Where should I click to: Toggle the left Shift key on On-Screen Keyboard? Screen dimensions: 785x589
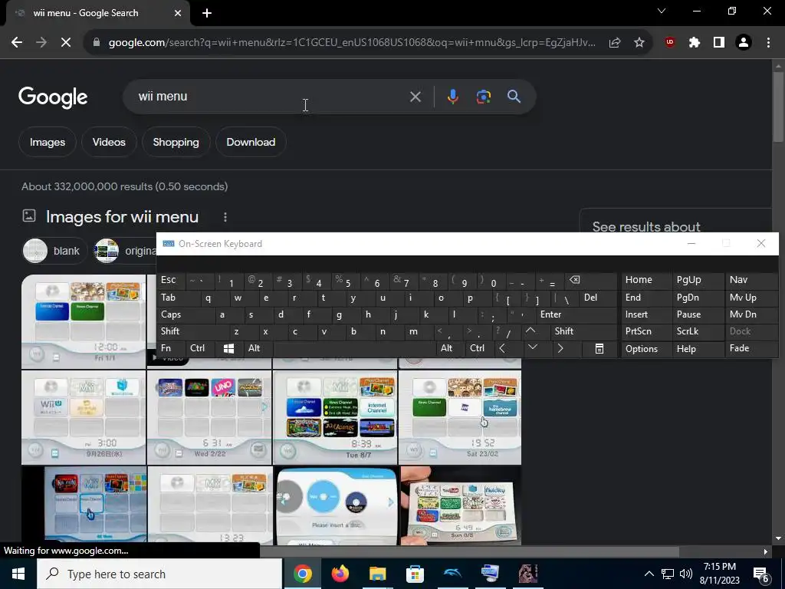(192, 331)
